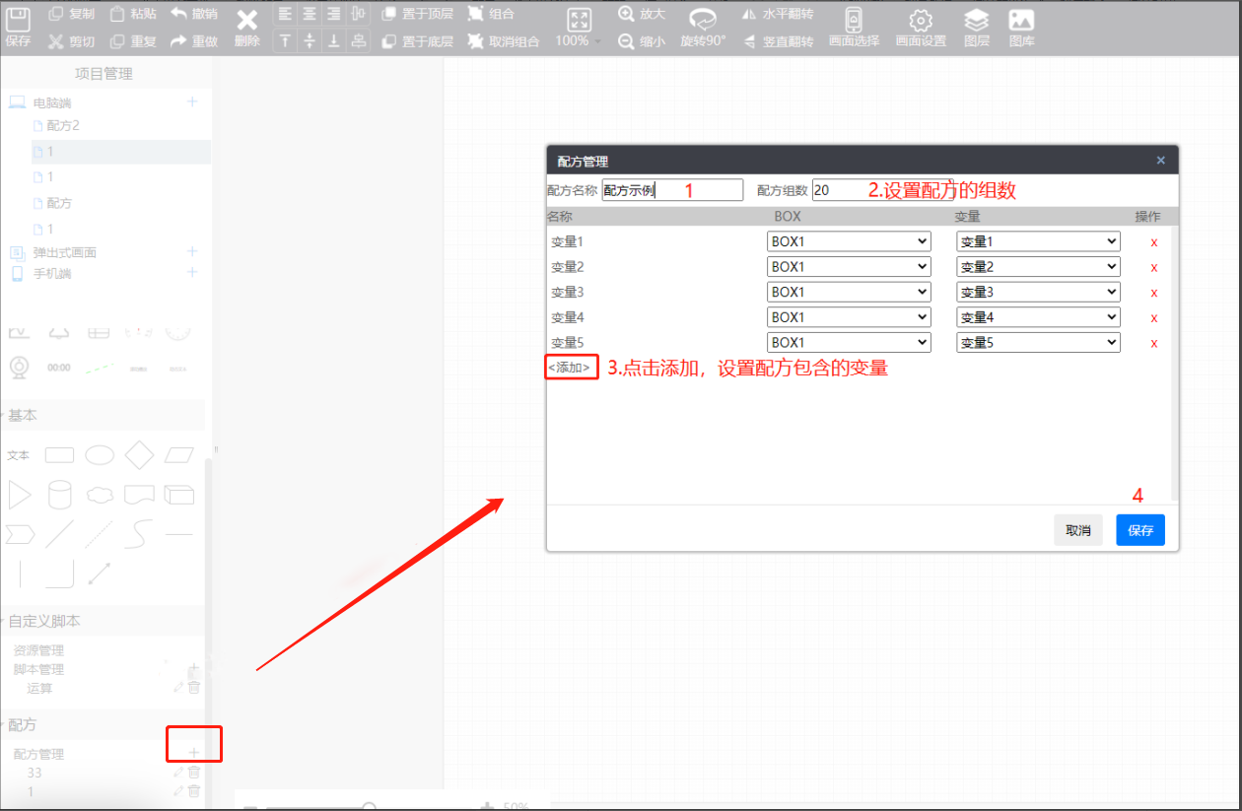Click the Save icon in toolbar
The height and width of the screenshot is (811, 1242).
(19, 20)
